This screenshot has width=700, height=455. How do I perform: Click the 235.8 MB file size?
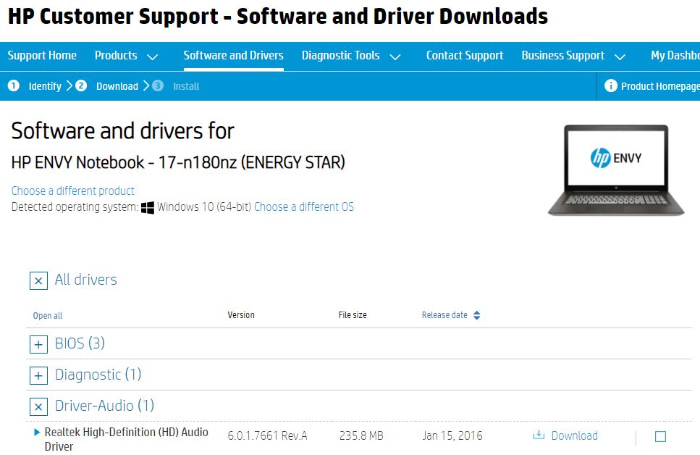pos(361,435)
